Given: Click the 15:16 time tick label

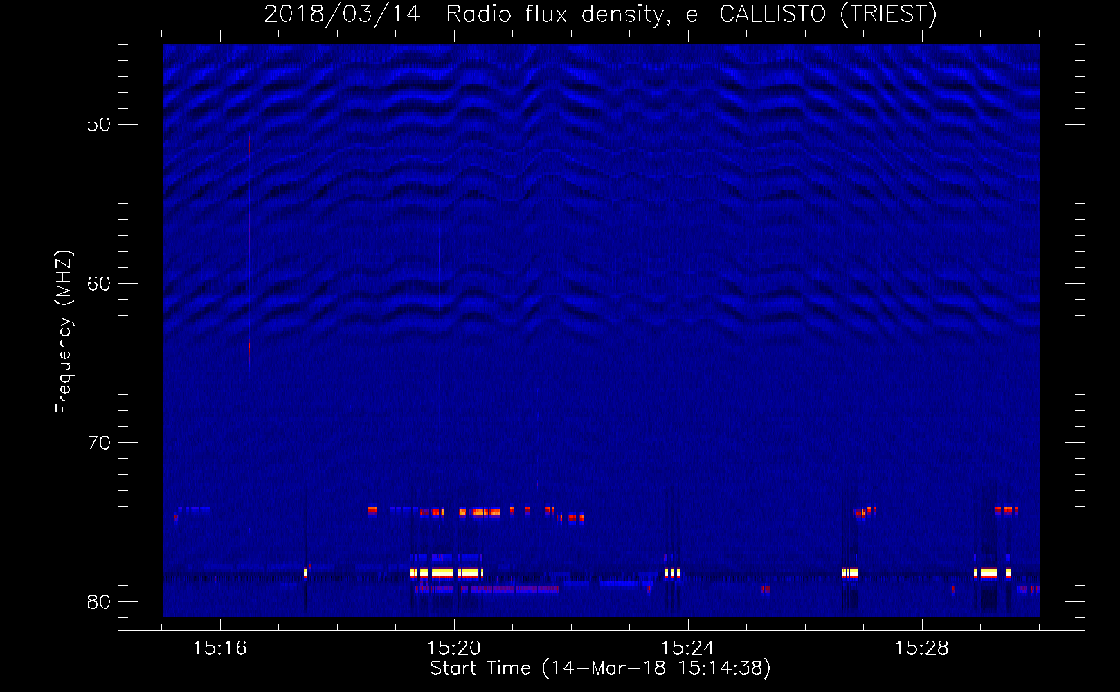Looking at the screenshot, I should pyautogui.click(x=219, y=648).
